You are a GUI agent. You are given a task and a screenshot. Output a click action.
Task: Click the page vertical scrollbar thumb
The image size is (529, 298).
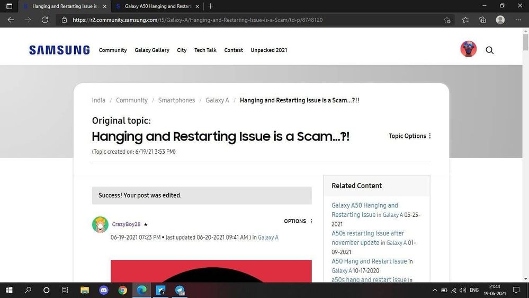[x=526, y=42]
